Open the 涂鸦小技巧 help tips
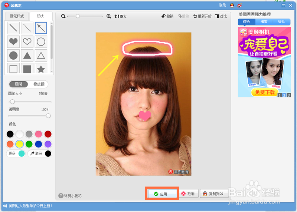The height and width of the screenshot is (212, 297). click(70, 196)
